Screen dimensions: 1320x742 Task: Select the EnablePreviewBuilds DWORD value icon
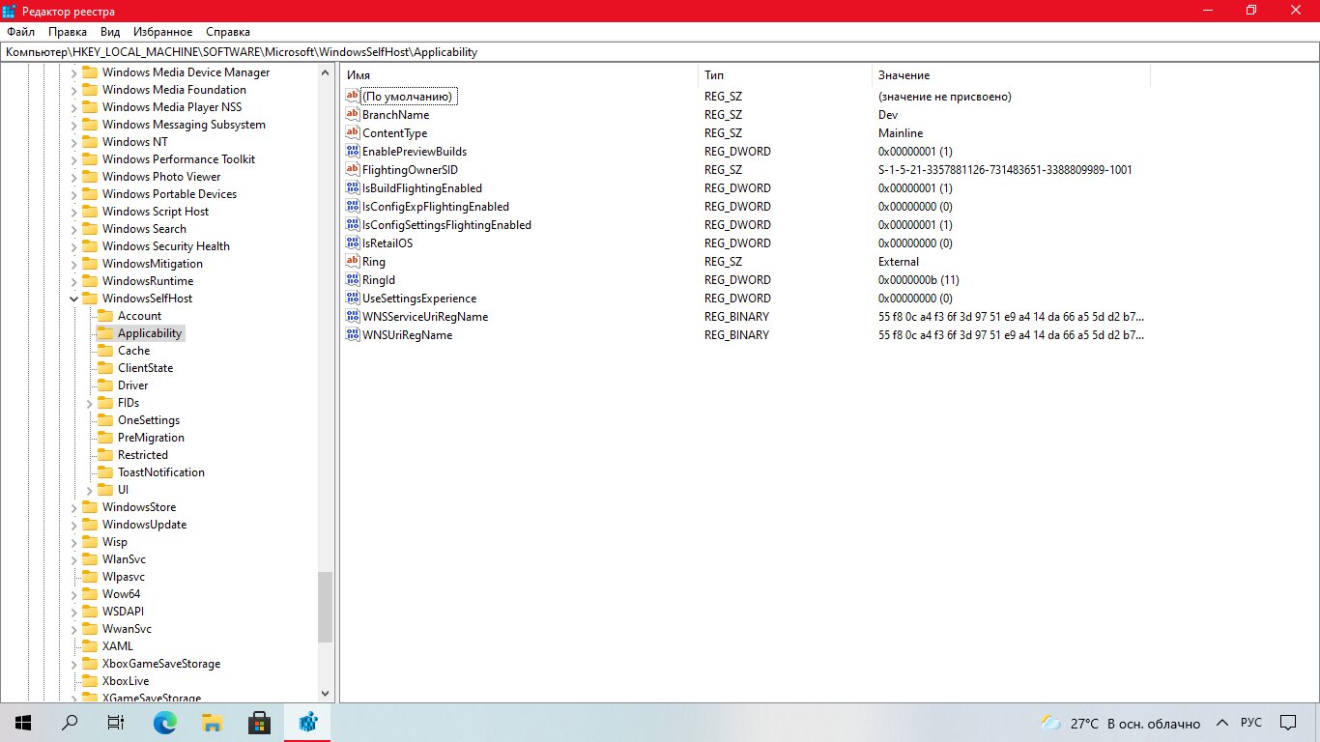353,152
